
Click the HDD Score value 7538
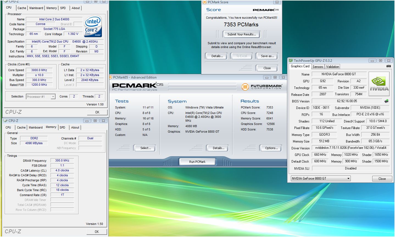[x=269, y=129]
